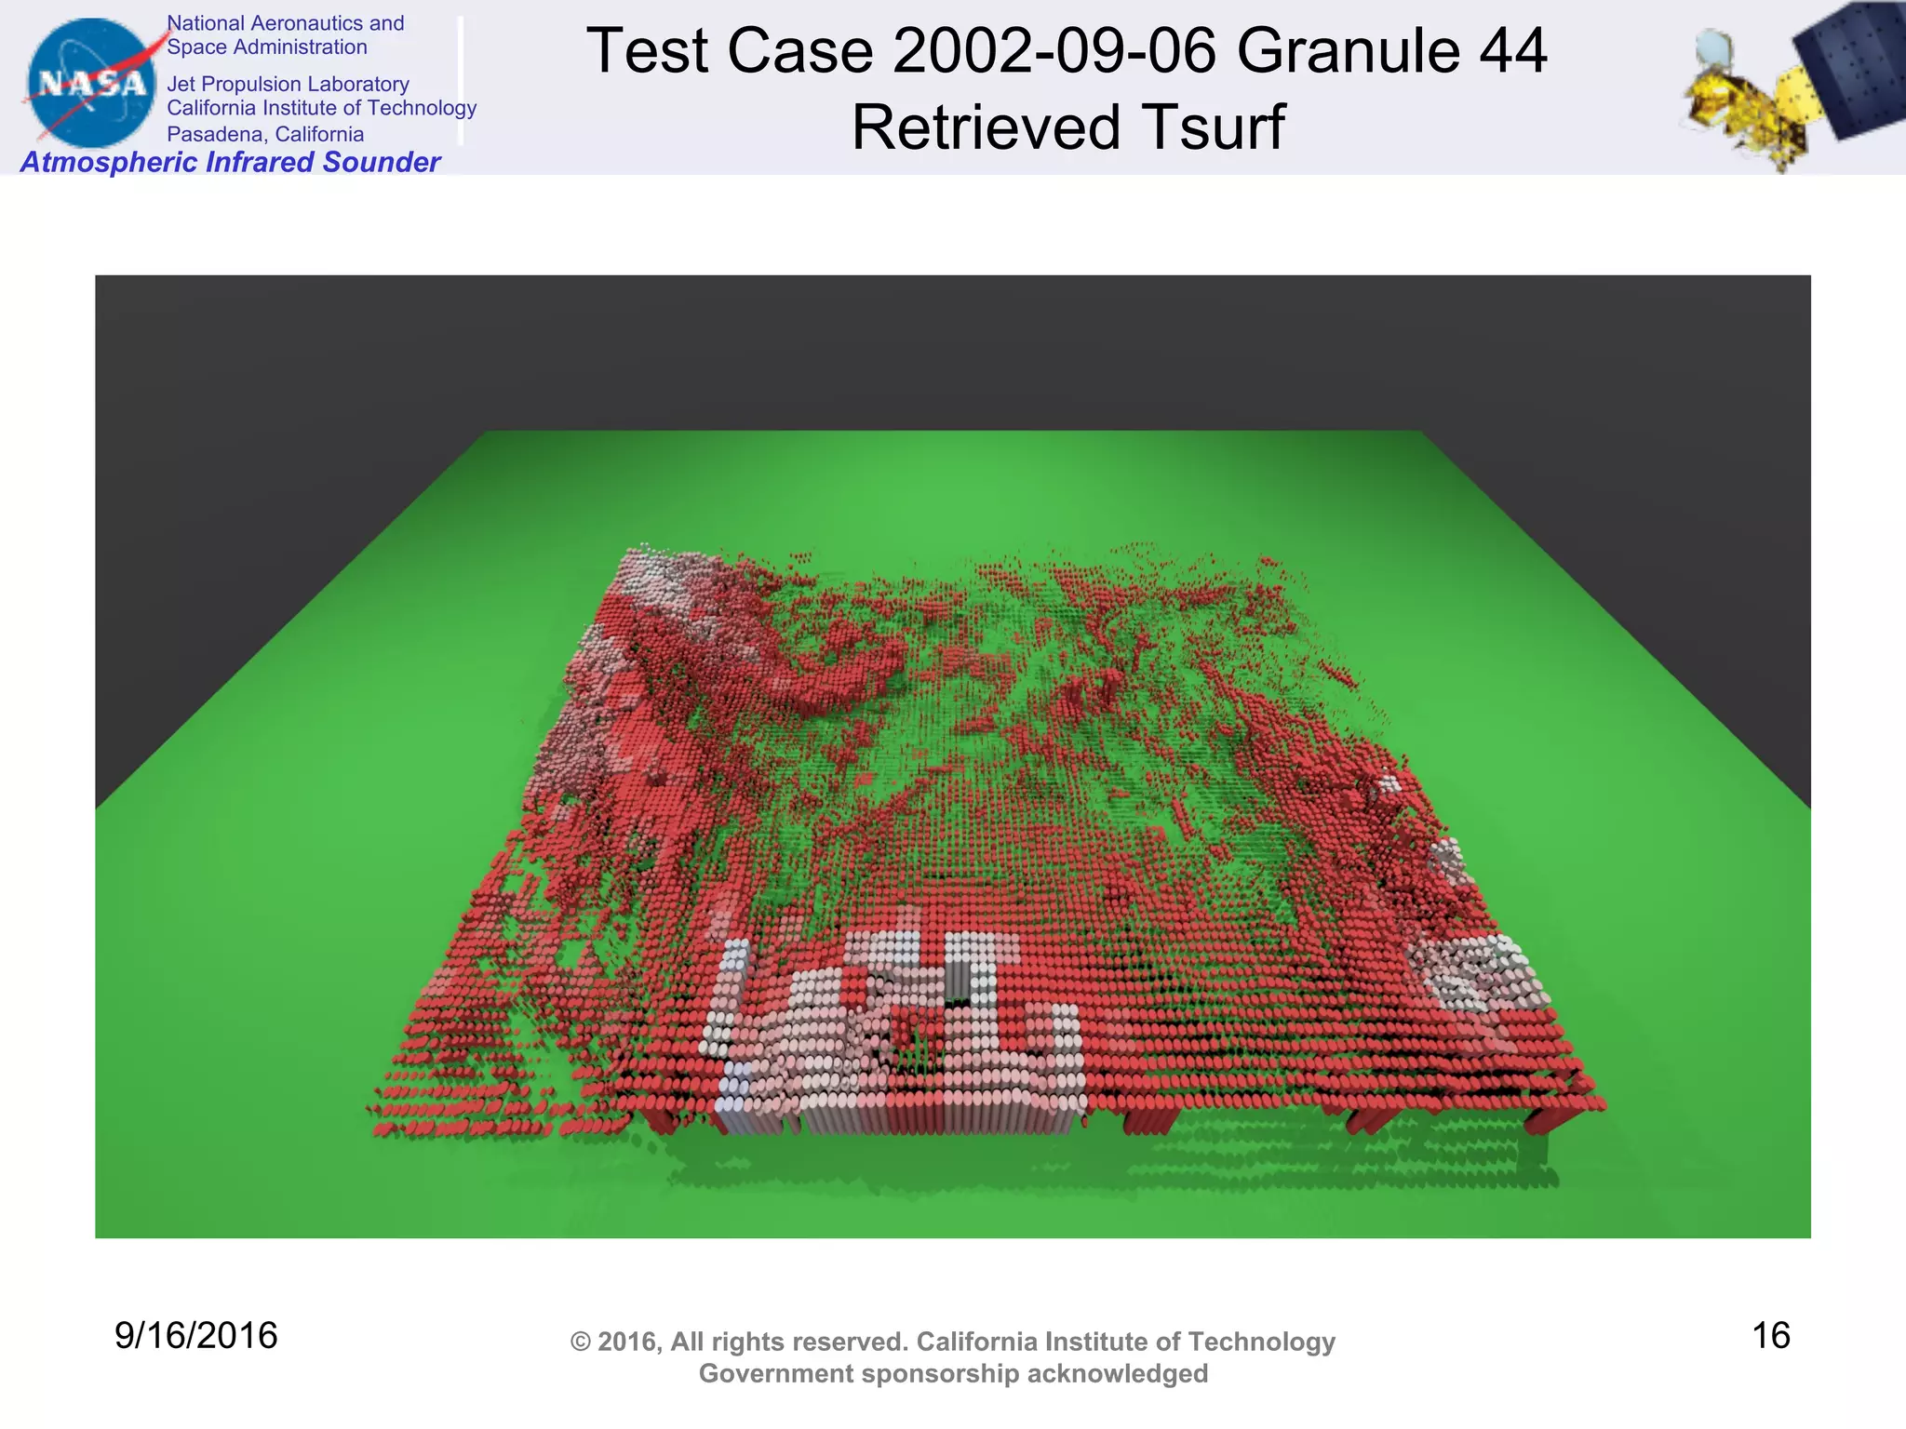Click the '© 2016, All rights reserved' copyright line
The width and height of the screenshot is (1906, 1429).
(953, 1342)
